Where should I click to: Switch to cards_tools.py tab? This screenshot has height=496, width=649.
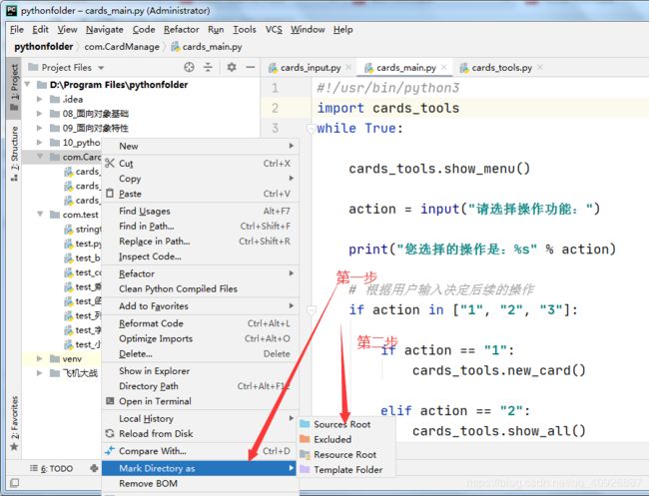tap(501, 68)
